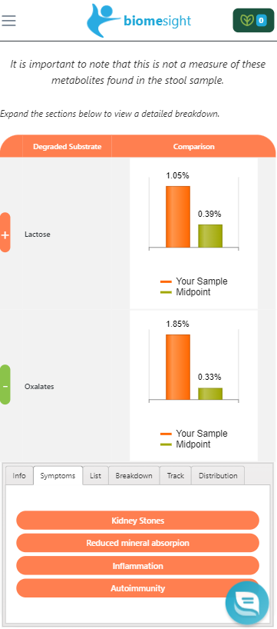Toggle Your Sample legend in Oxalates chart
This screenshot has height=629, width=277.
193,434
